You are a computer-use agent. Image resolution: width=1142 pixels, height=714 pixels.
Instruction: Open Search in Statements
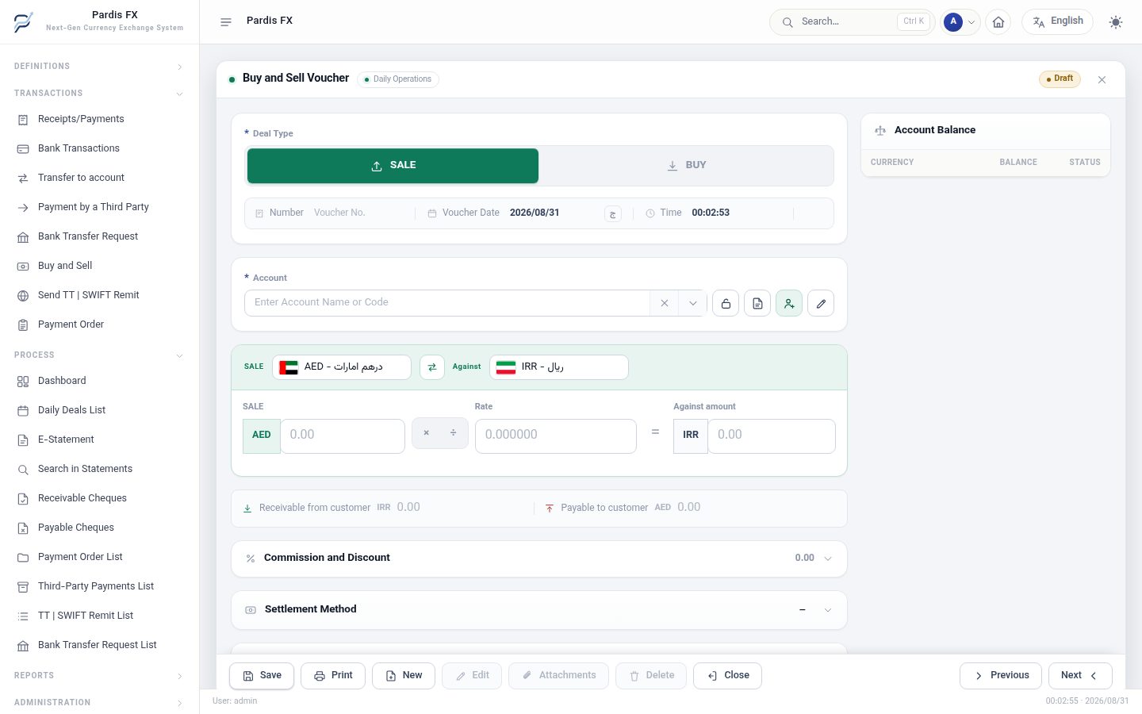99,470
